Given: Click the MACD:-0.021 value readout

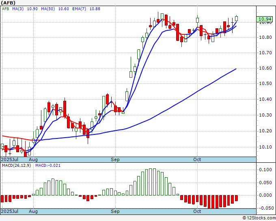Looking at the screenshot, I should pyautogui.click(x=48, y=166).
